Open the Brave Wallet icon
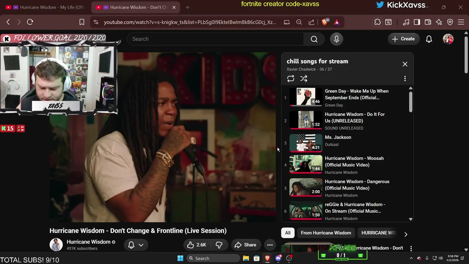This screenshot has width=469, height=264. coord(428,22)
